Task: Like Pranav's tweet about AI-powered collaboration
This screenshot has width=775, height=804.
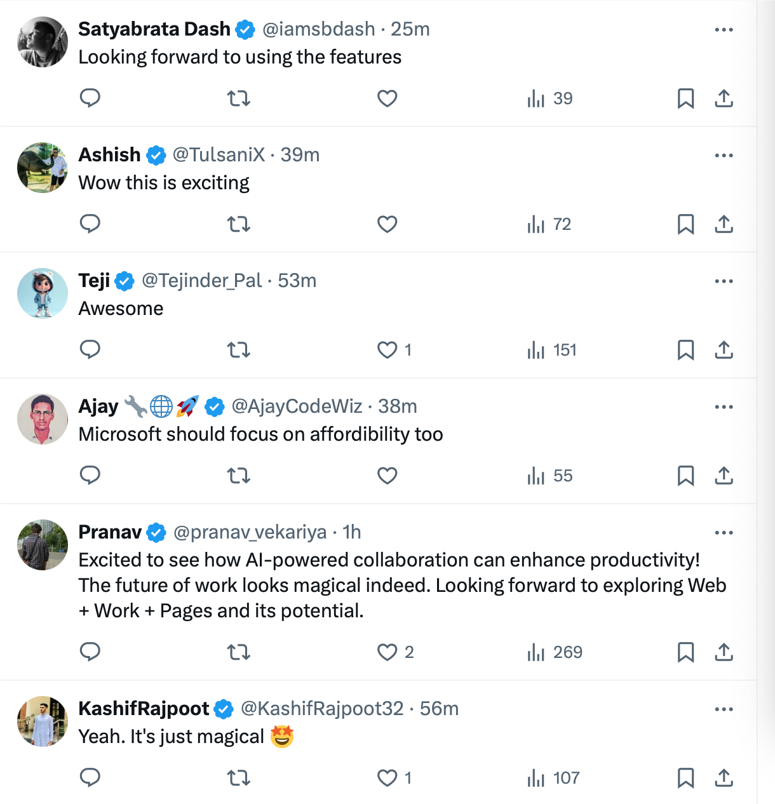Action: [x=387, y=652]
